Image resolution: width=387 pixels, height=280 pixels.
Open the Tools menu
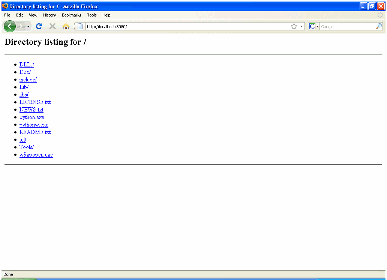point(91,15)
